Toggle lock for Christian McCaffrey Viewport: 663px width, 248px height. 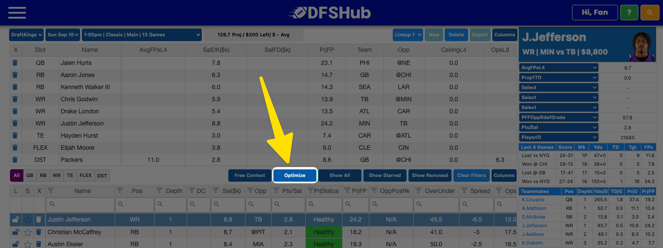(x=16, y=232)
